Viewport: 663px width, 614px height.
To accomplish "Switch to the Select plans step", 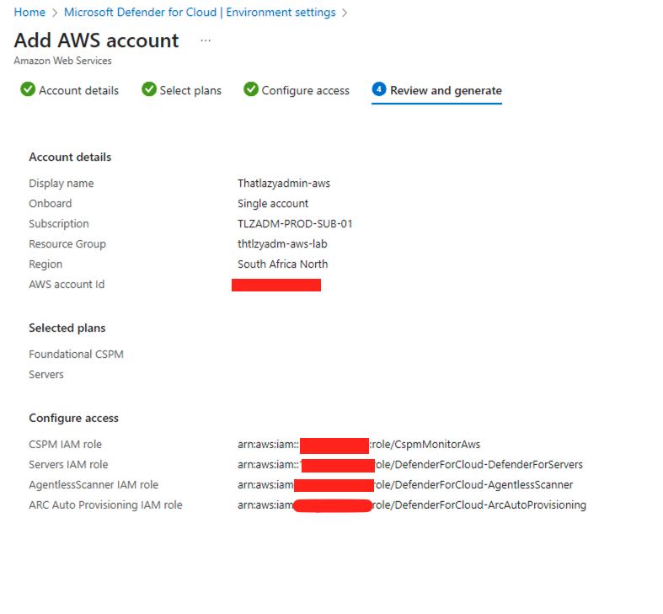I will (190, 90).
